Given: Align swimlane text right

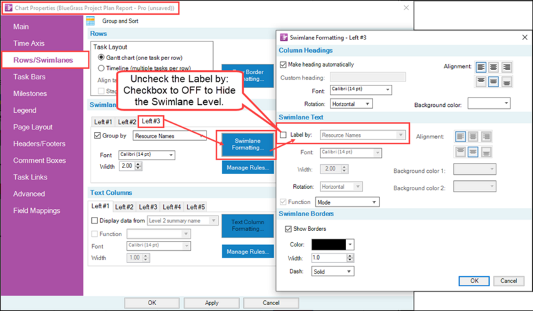Looking at the screenshot, I should click(486, 137).
